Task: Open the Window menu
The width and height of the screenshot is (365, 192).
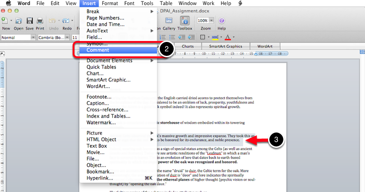Action: click(187, 3)
